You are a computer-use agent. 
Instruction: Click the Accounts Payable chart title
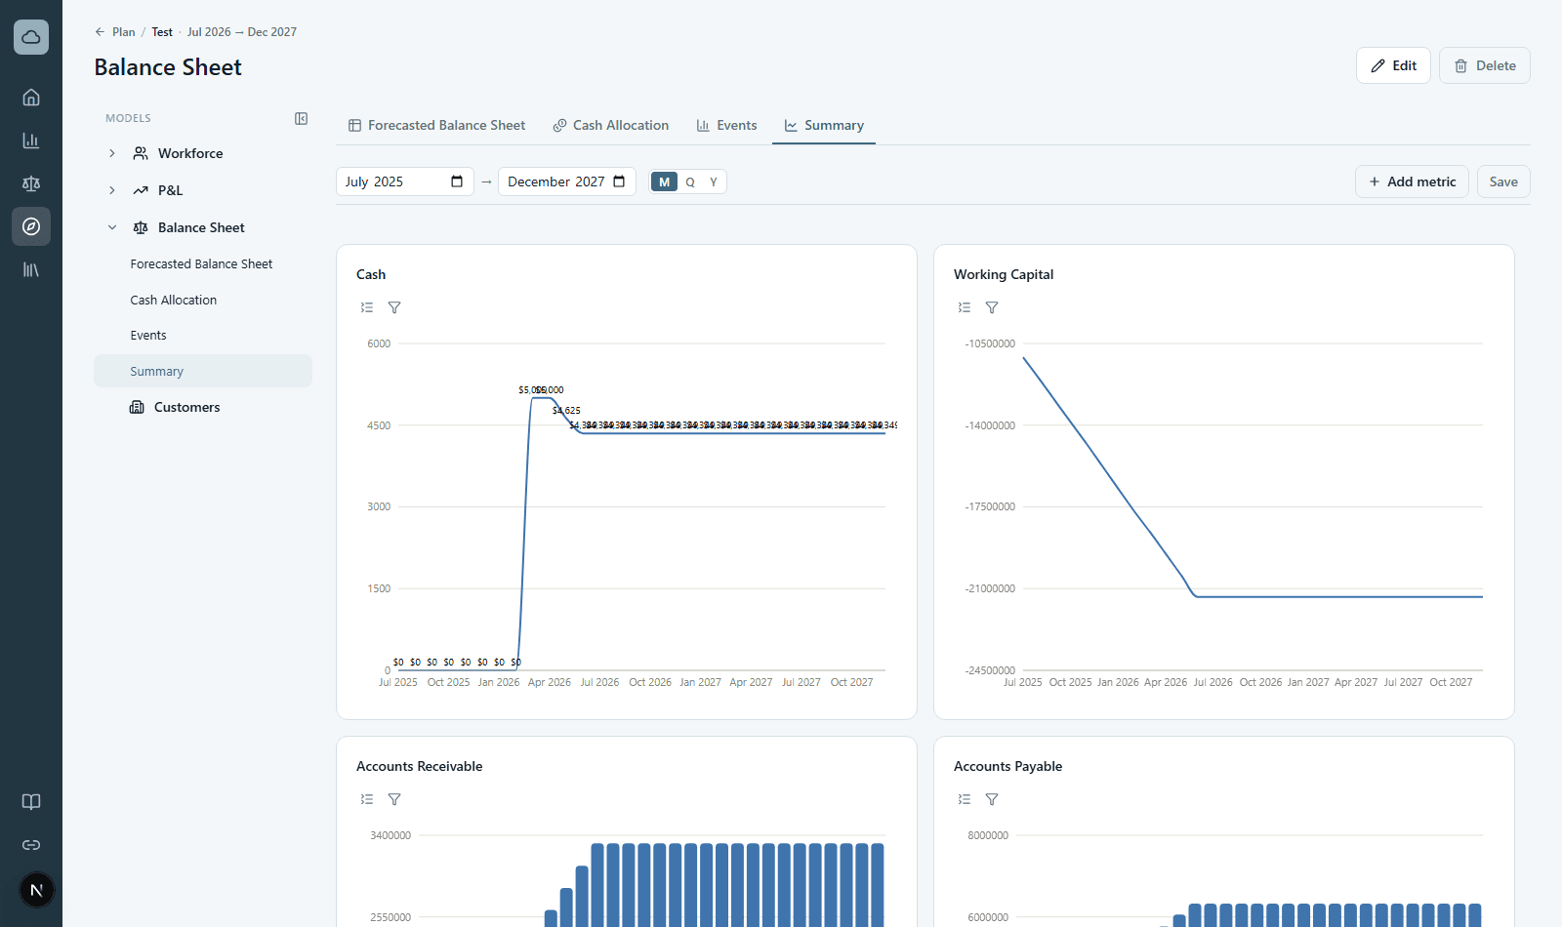pyautogui.click(x=1007, y=767)
